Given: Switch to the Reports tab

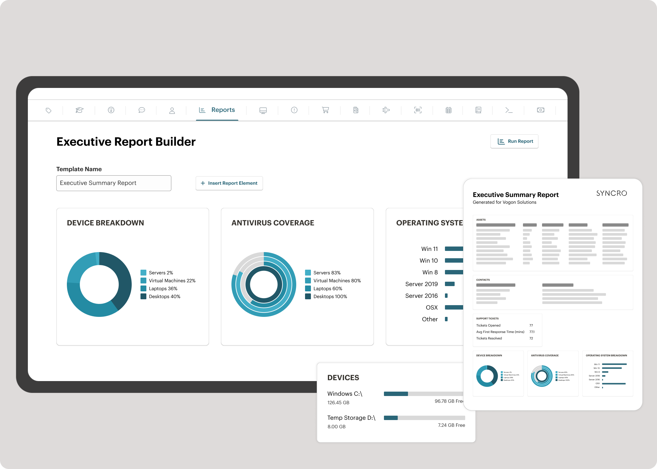Looking at the screenshot, I should click(217, 110).
